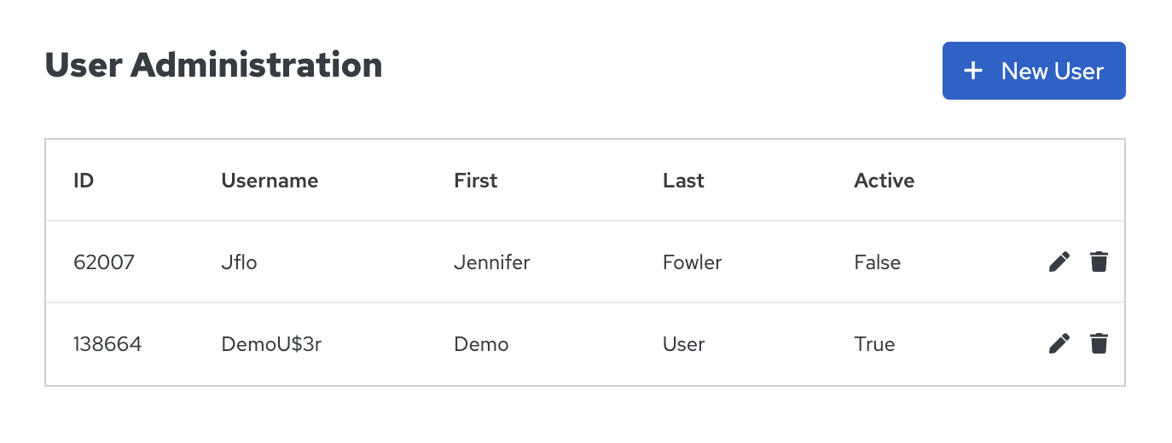Image resolution: width=1172 pixels, height=443 pixels.
Task: Click the Last column header
Action: pos(683,181)
